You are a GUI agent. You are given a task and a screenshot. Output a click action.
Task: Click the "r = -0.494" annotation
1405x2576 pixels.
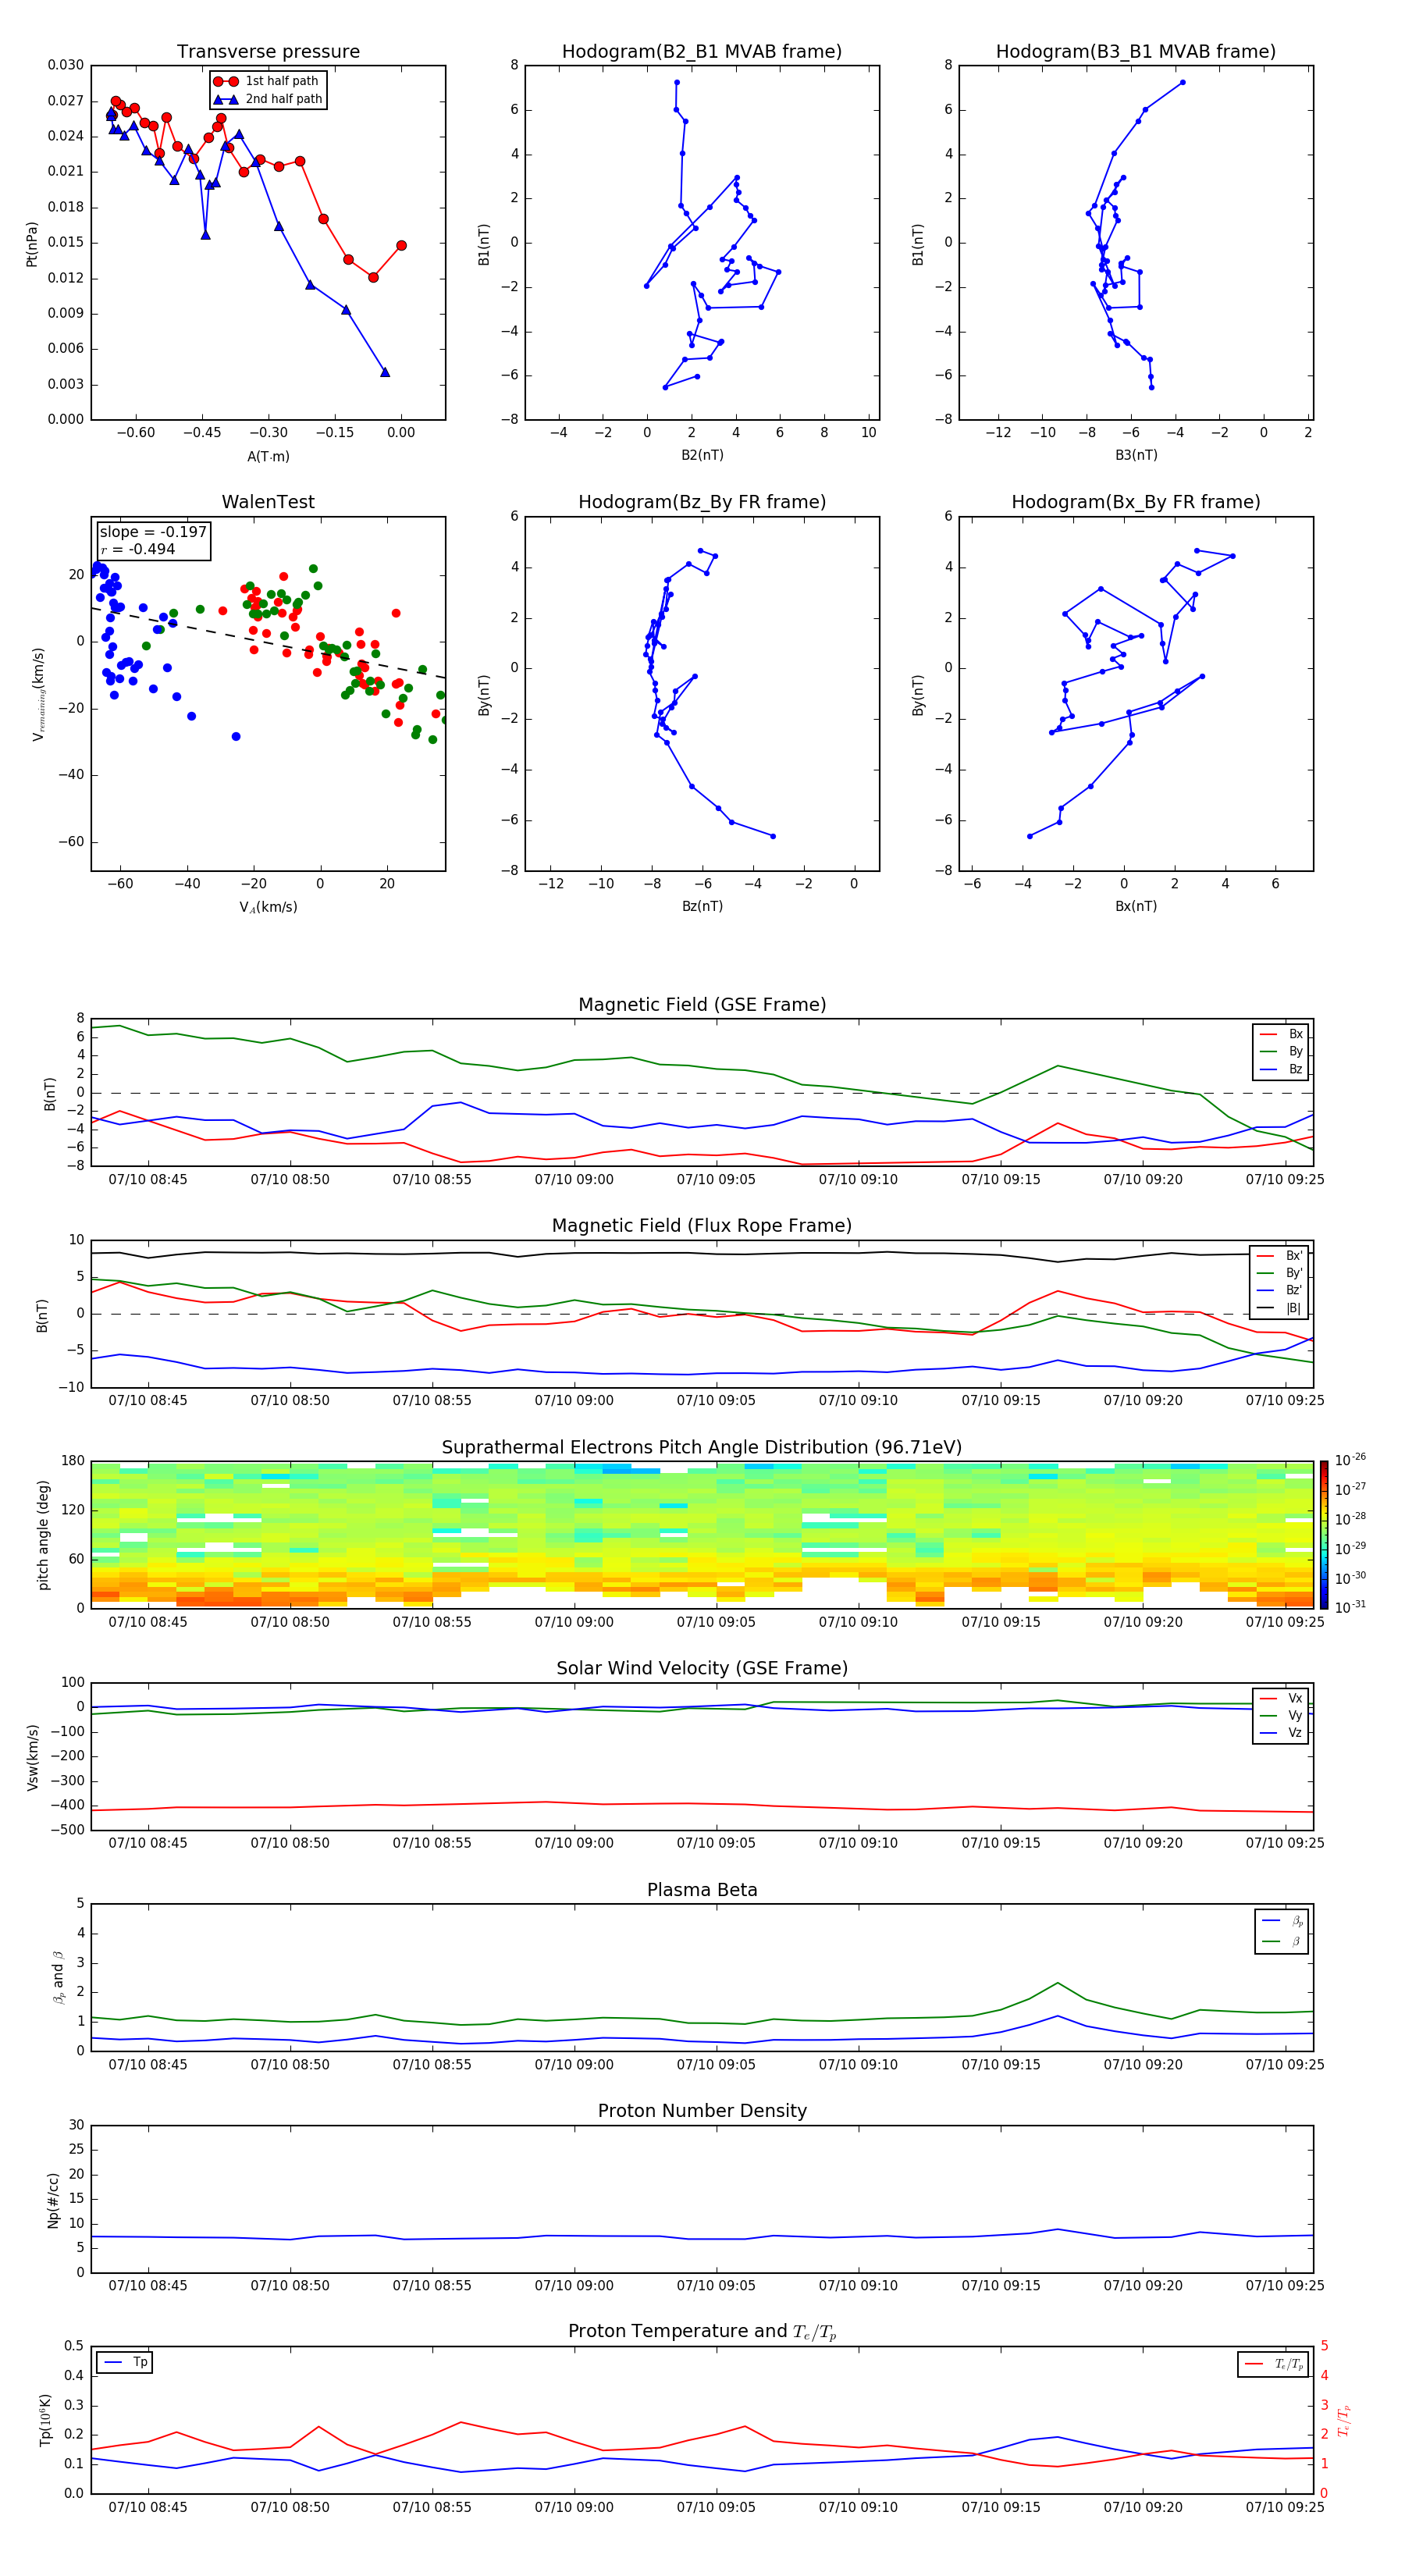click(x=138, y=549)
